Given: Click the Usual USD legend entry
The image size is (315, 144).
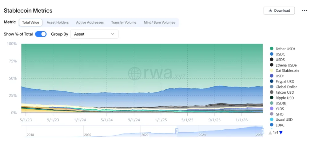Looking at the screenshot, I should 281,119.
